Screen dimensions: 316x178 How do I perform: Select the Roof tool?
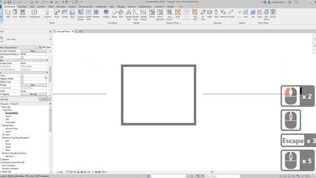tap(57, 14)
